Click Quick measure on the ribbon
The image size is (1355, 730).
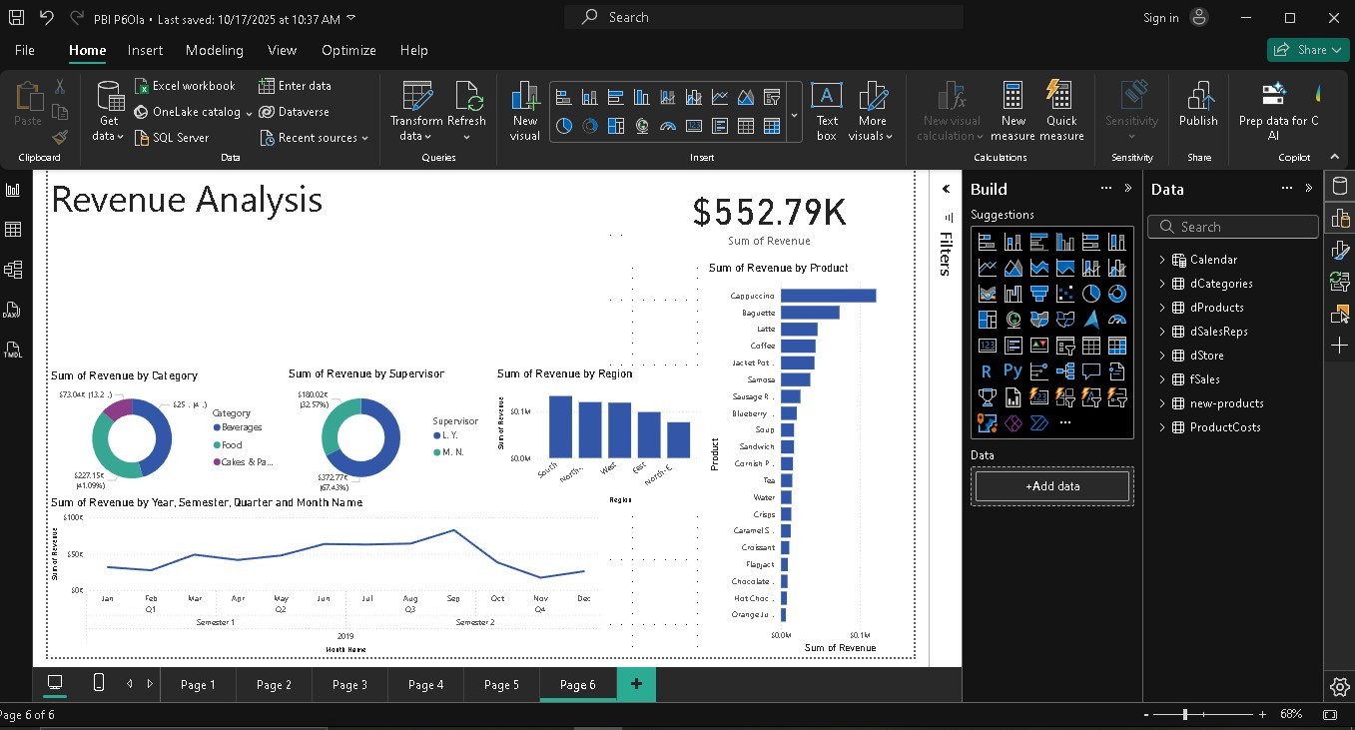[x=1061, y=110]
